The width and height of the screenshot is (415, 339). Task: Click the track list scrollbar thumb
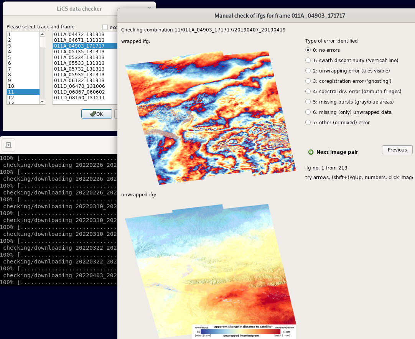click(x=42, y=42)
